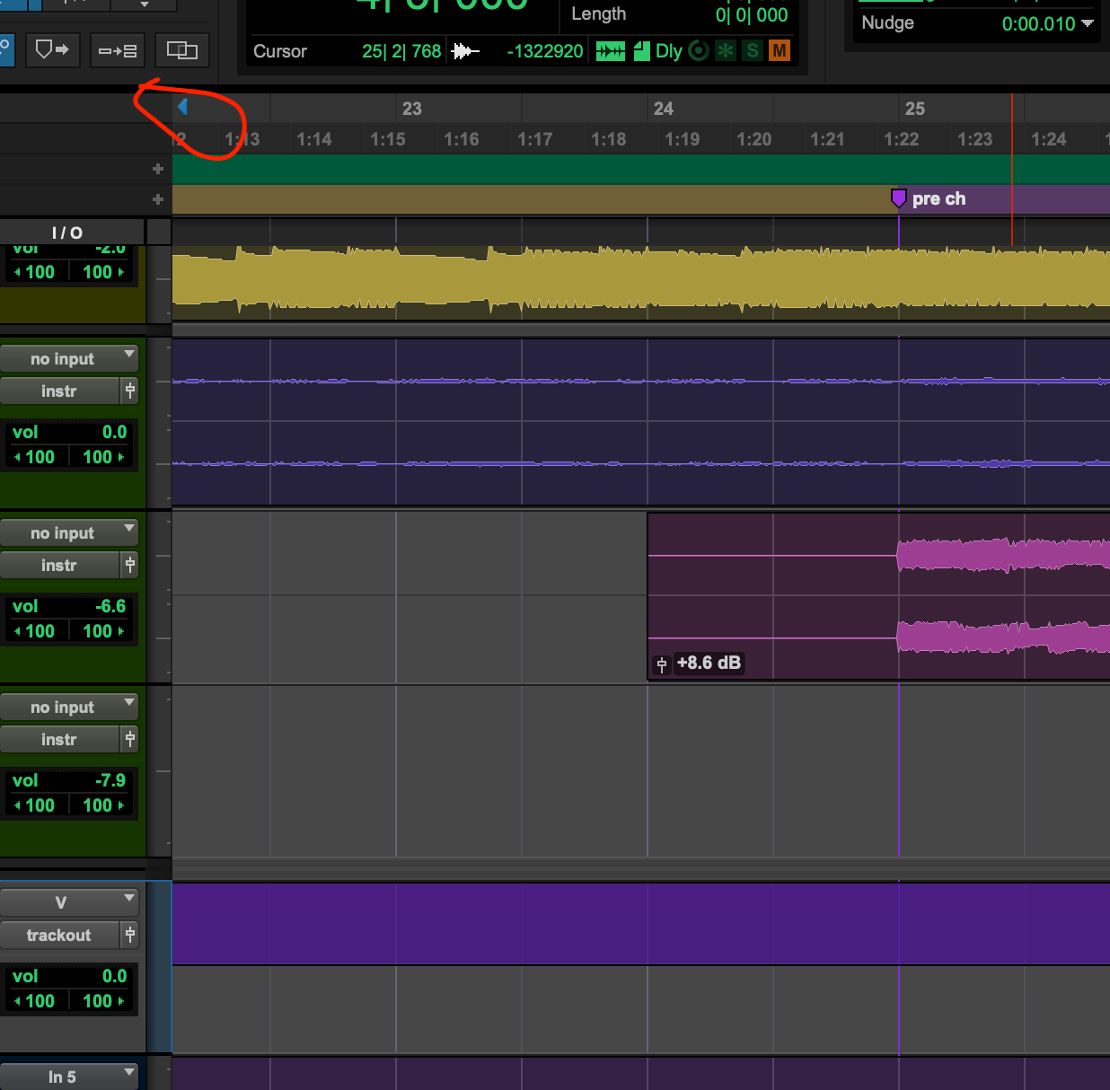Viewport: 1110px width, 1090px height.
Task: Click the trackout output button
Action: point(59,935)
